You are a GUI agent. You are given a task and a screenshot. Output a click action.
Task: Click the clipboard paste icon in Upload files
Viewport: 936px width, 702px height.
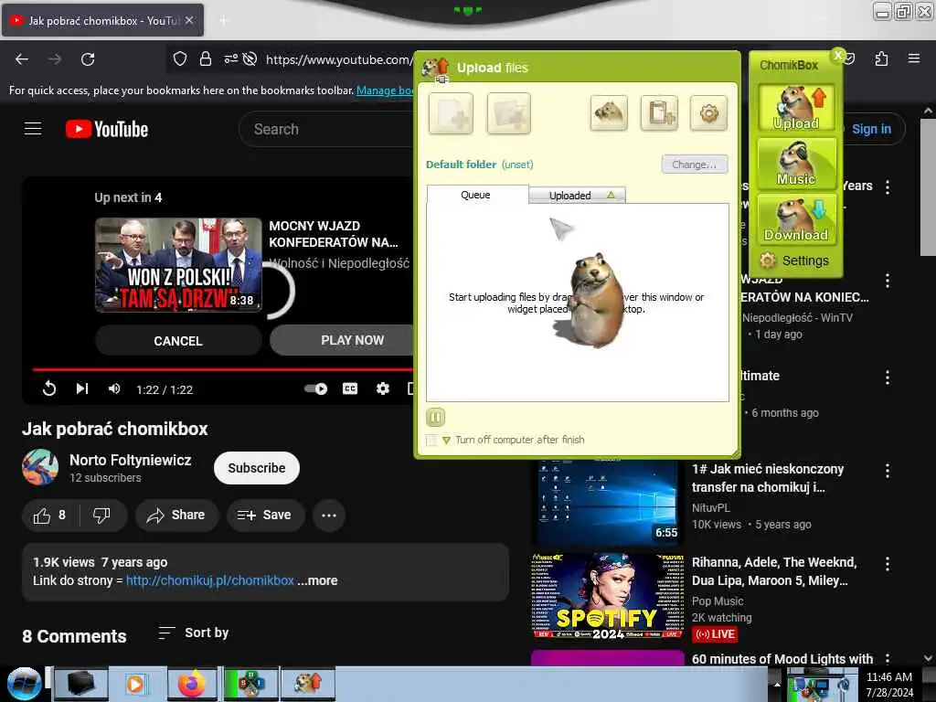point(659,112)
